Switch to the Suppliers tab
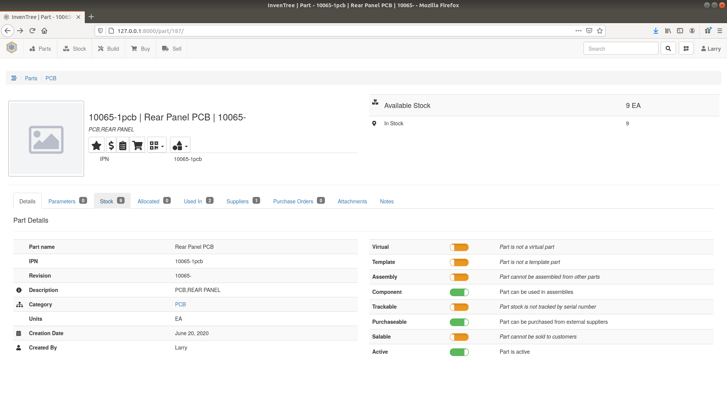This screenshot has height=409, width=727. pyautogui.click(x=237, y=201)
